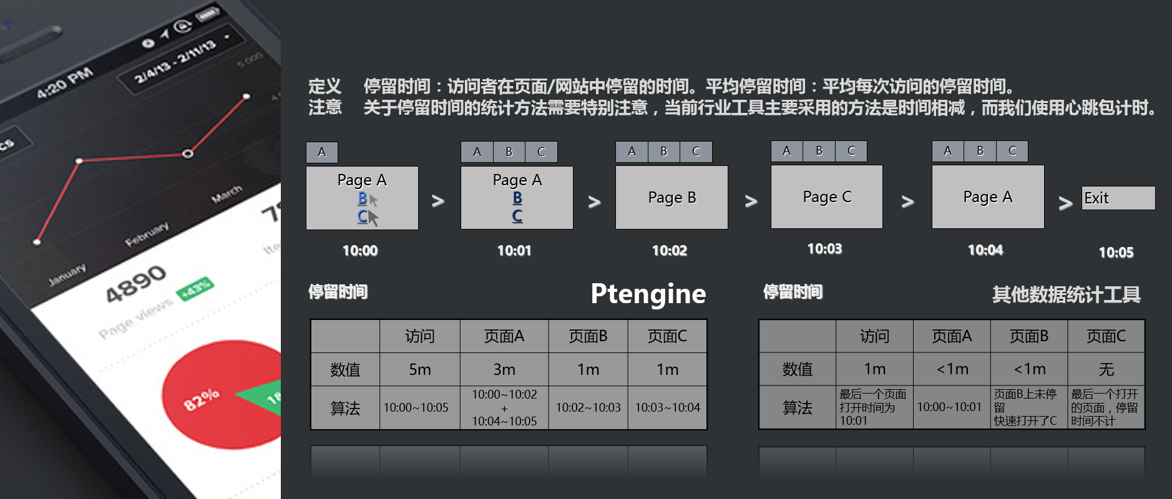The height and width of the screenshot is (499, 1172).
Task: Click the 1m cell under 页面C in Ptengine table
Action: [x=668, y=370]
